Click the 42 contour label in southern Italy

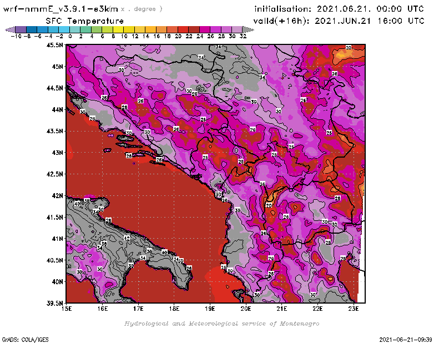point(127,238)
